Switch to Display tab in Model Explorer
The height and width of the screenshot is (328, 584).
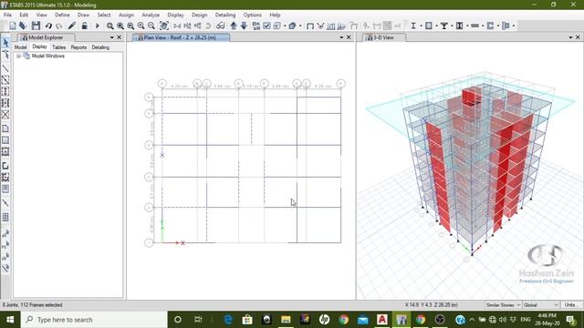click(x=39, y=46)
